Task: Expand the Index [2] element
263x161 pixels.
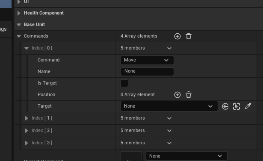Action: point(27,131)
